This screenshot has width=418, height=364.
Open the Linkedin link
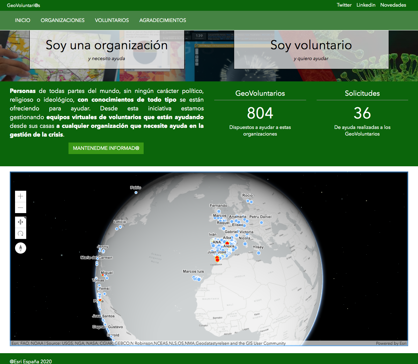pyautogui.click(x=366, y=5)
